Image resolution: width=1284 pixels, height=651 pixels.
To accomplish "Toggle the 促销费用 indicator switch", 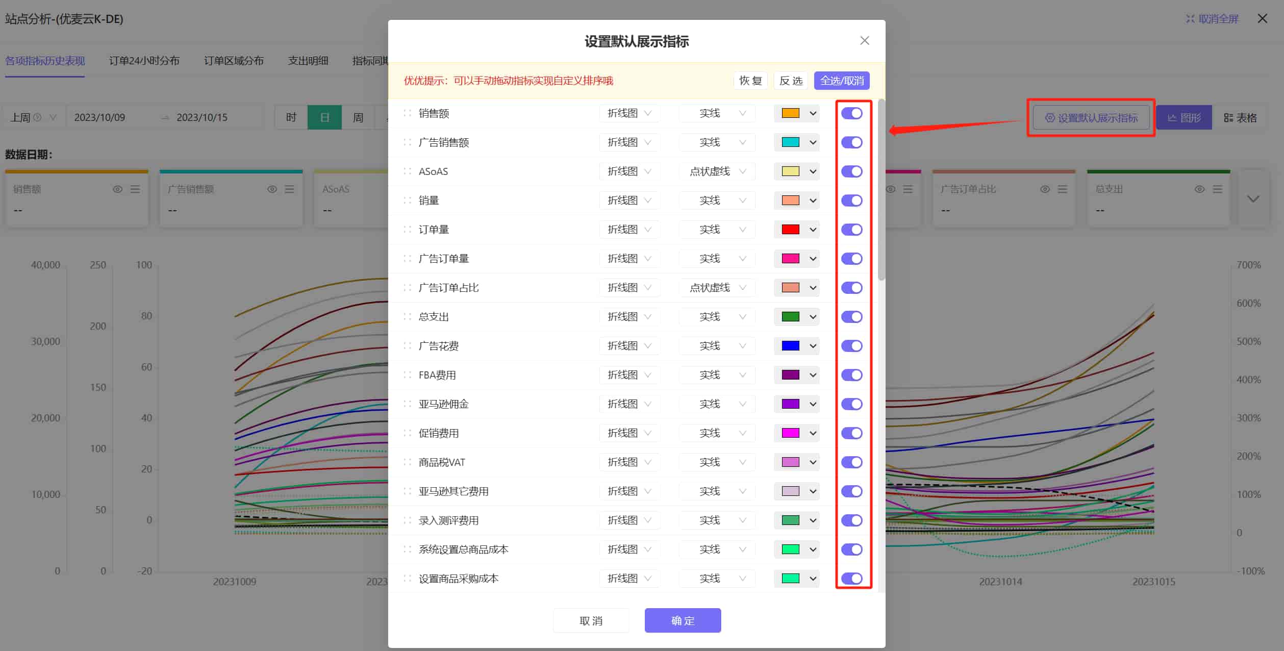I will (852, 433).
